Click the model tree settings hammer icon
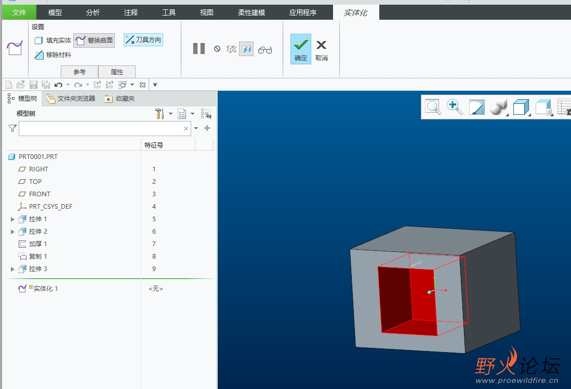Viewport: 571px width, 389px height. coord(160,114)
